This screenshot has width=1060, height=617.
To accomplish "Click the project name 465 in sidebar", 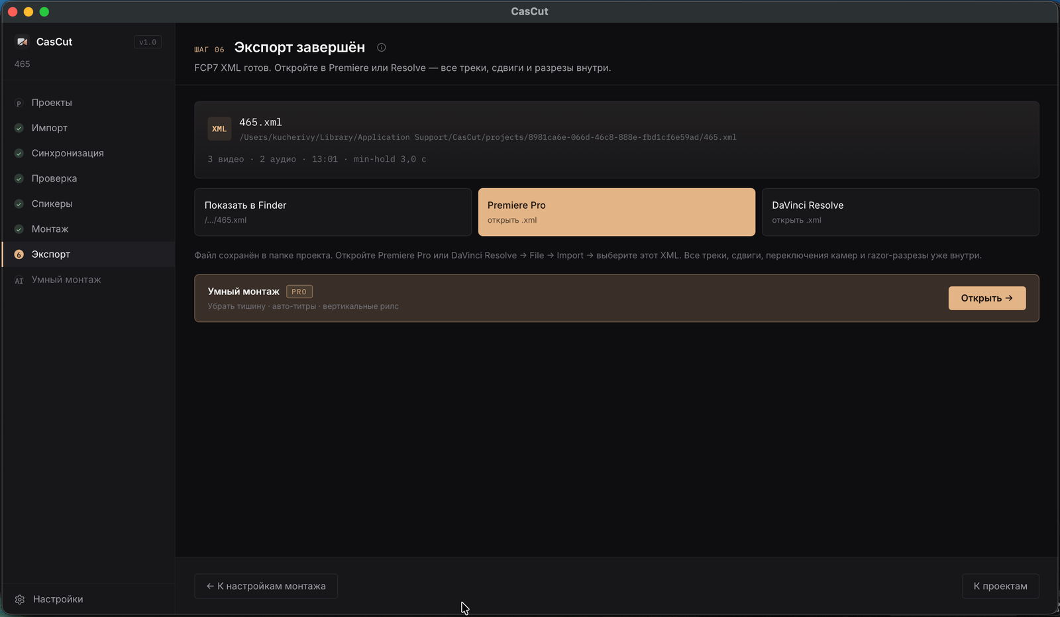I will pyautogui.click(x=23, y=64).
